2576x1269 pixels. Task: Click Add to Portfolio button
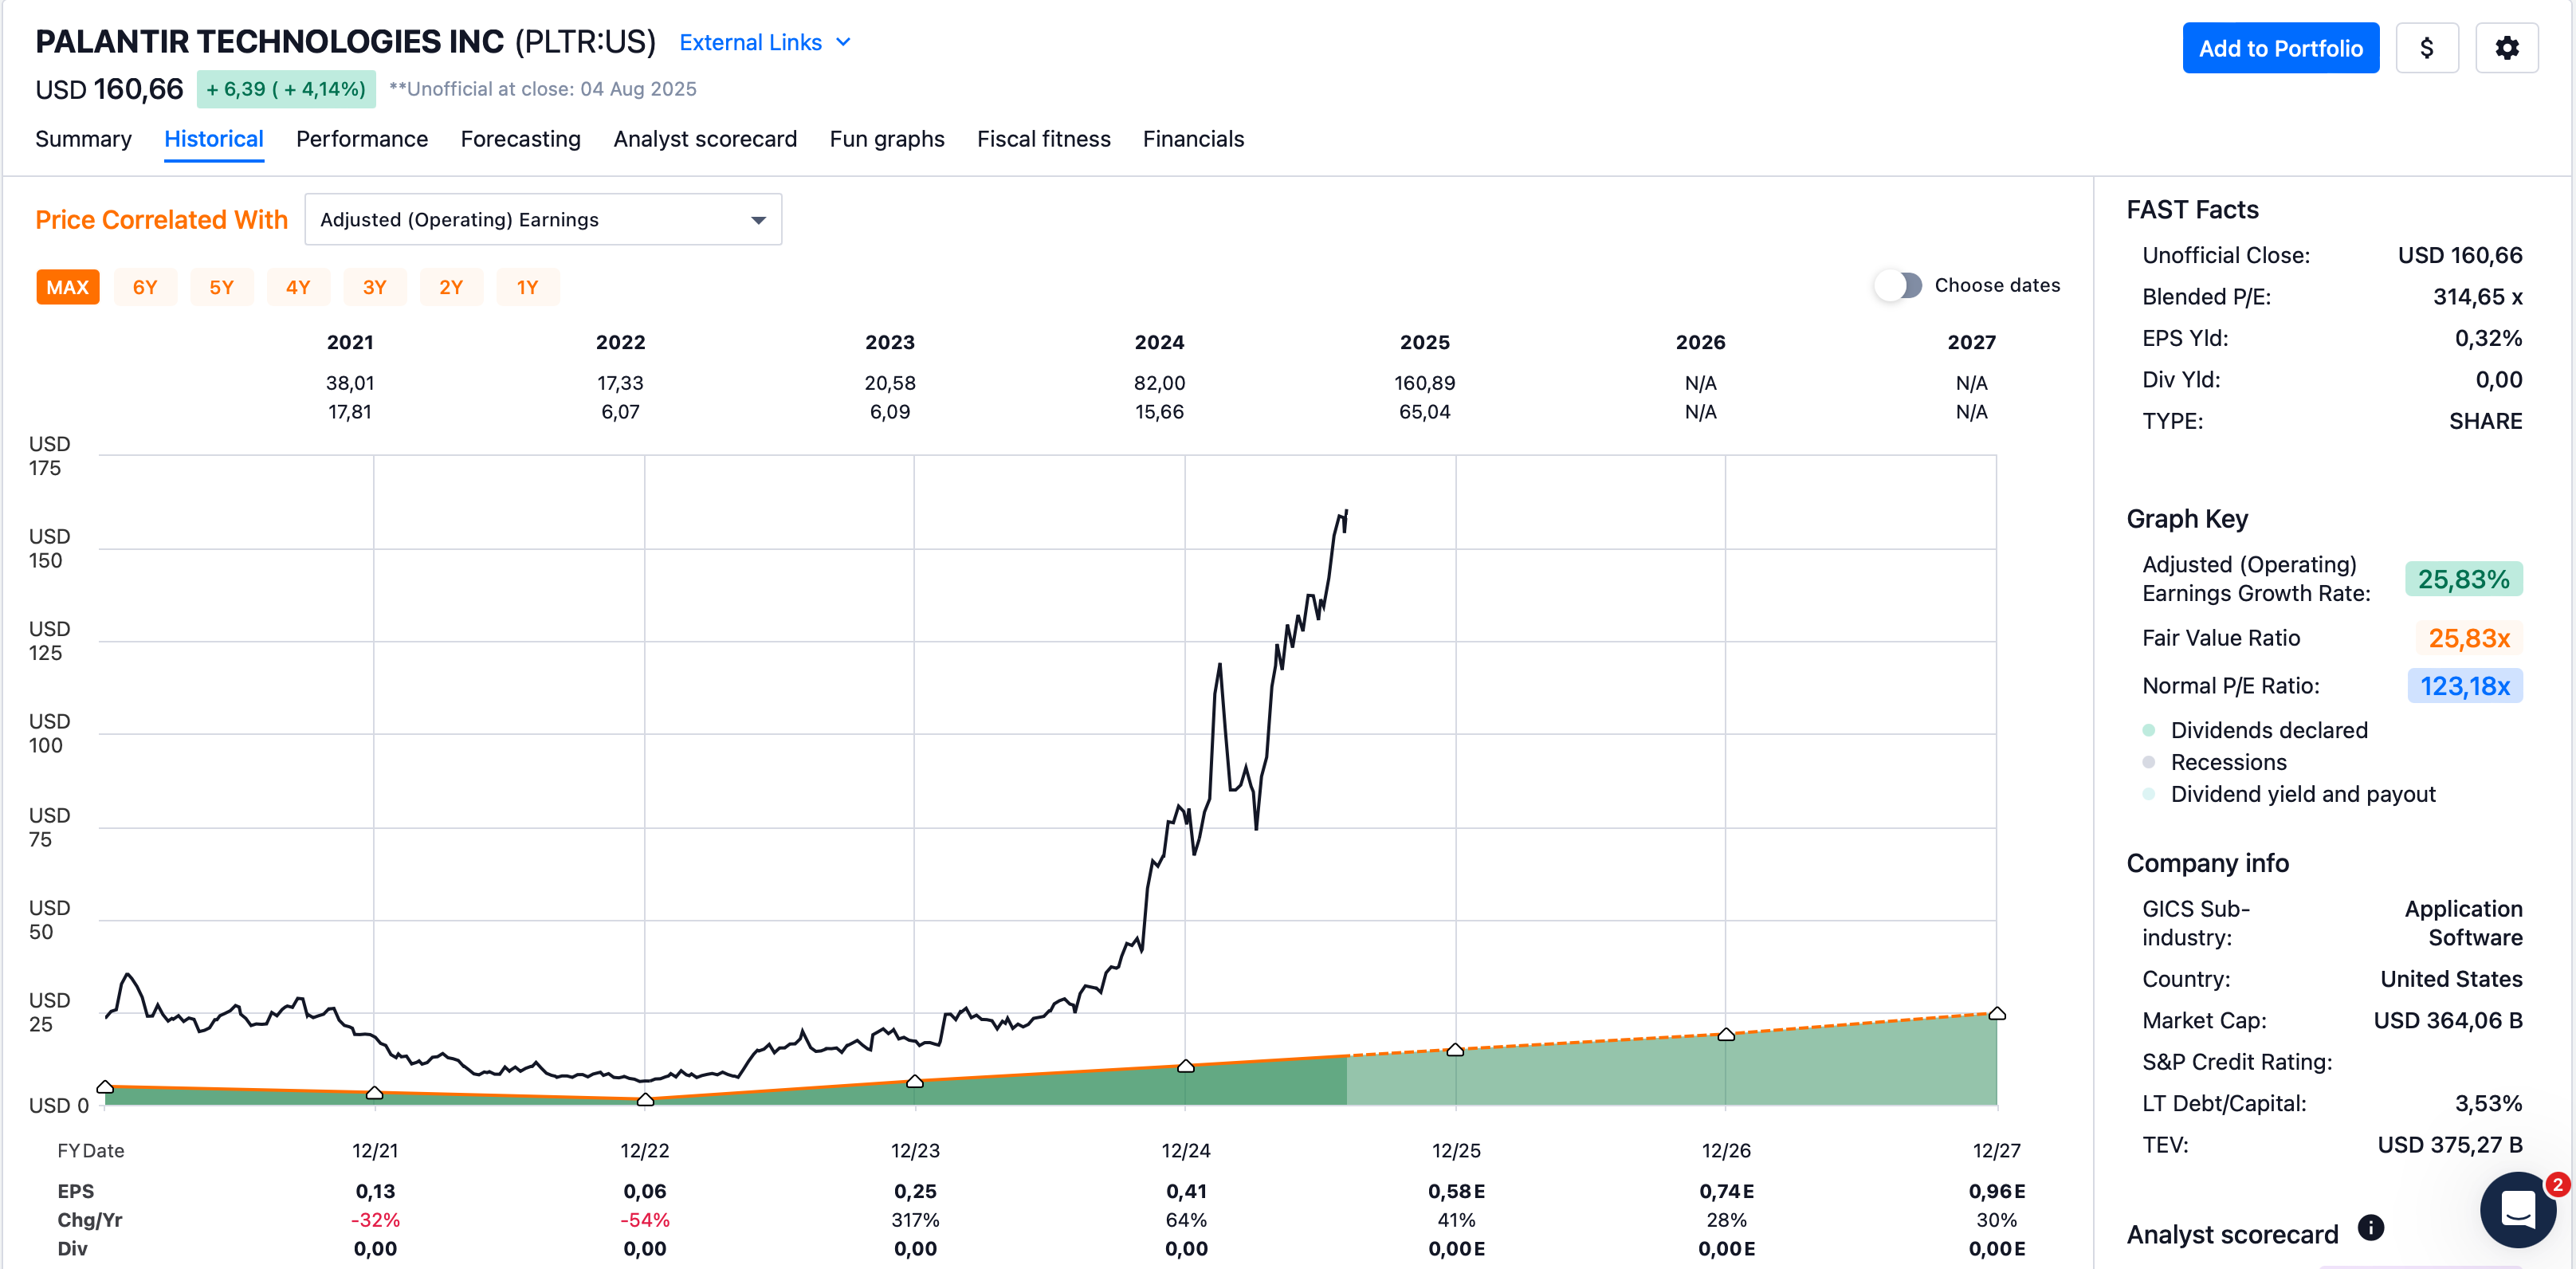[x=2280, y=48]
